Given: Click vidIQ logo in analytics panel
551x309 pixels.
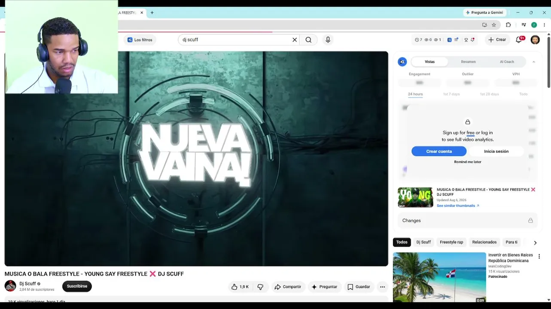Looking at the screenshot, I should pos(402,62).
